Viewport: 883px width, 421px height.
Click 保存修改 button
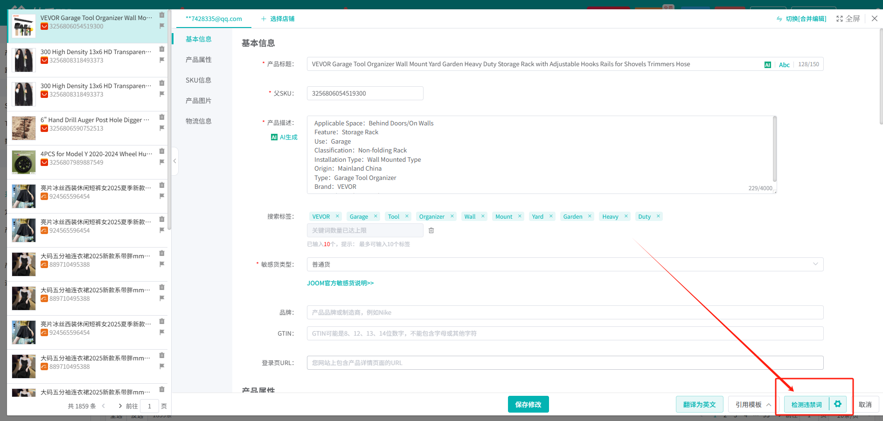[528, 404]
